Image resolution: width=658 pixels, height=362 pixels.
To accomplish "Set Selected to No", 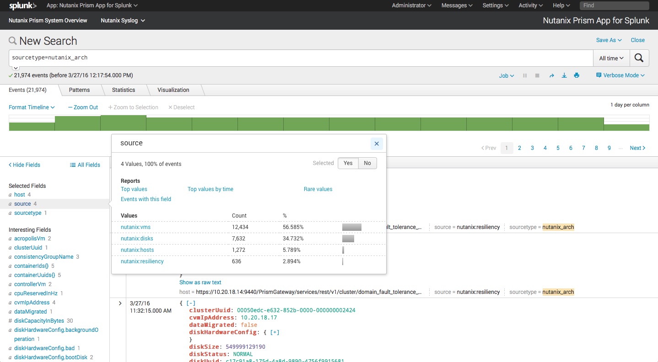I will tap(367, 163).
